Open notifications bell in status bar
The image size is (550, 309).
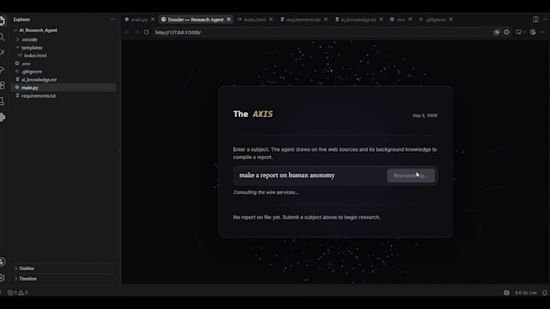544,293
